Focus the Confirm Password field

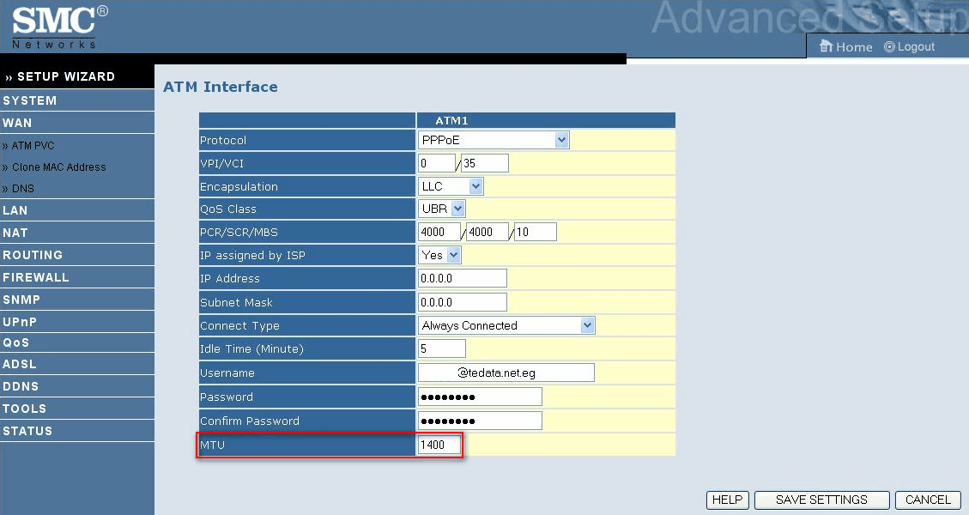tap(480, 421)
